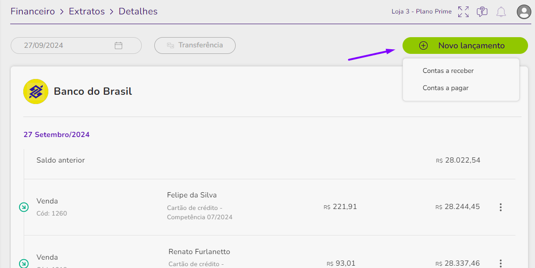Click the Transferência button
Image resolution: width=535 pixels, height=268 pixels.
point(195,46)
